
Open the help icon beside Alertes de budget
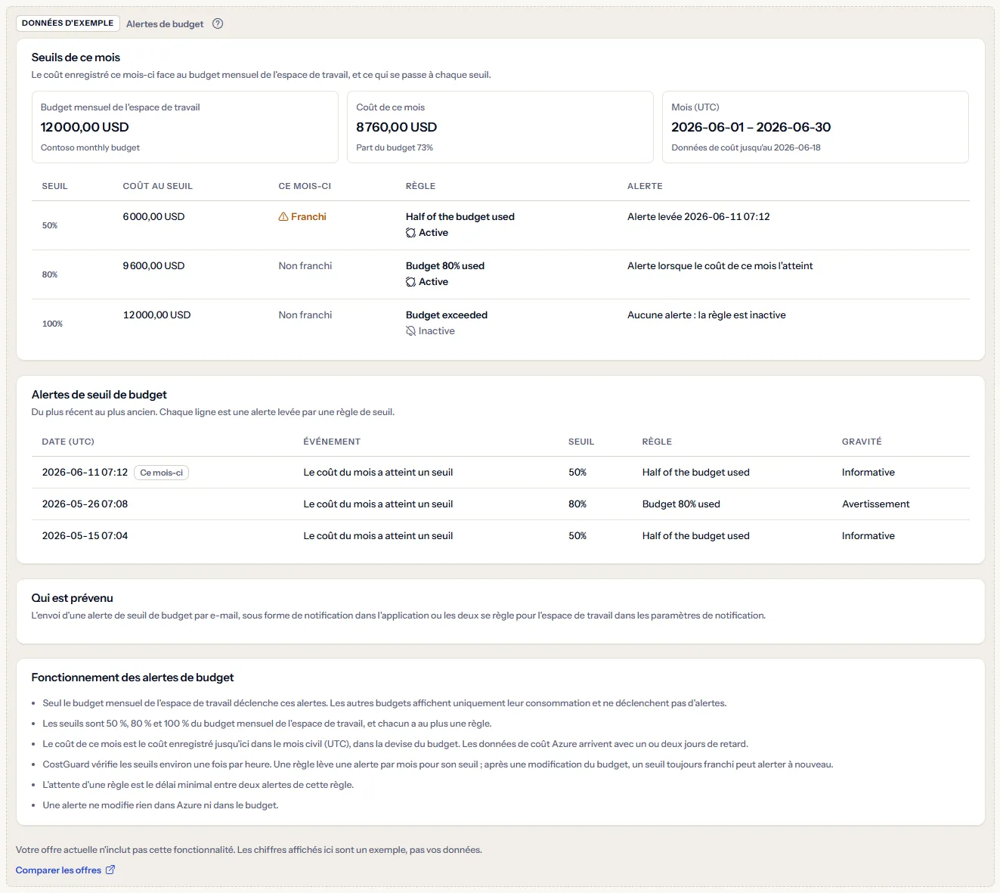(x=218, y=23)
